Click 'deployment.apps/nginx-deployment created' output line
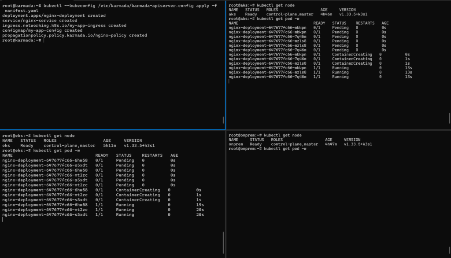 (x=54, y=15)
